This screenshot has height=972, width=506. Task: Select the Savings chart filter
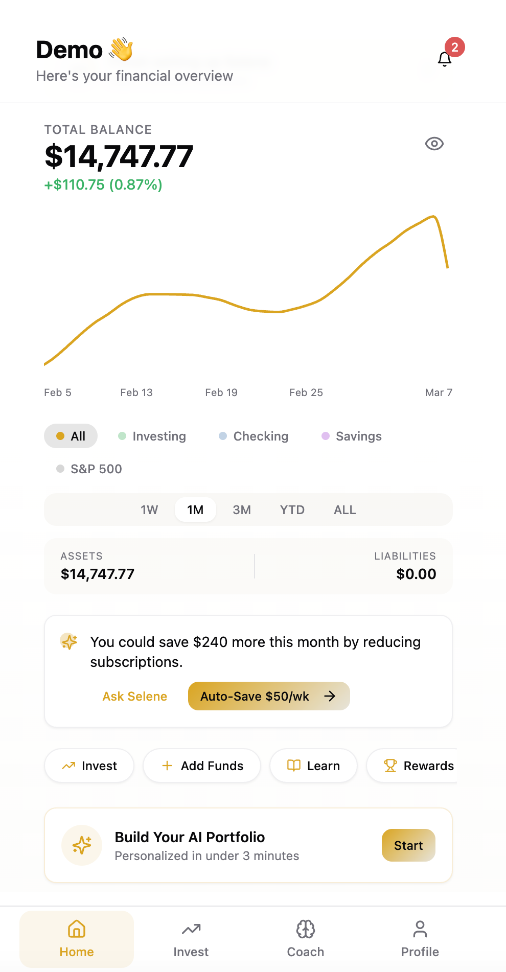coord(352,436)
